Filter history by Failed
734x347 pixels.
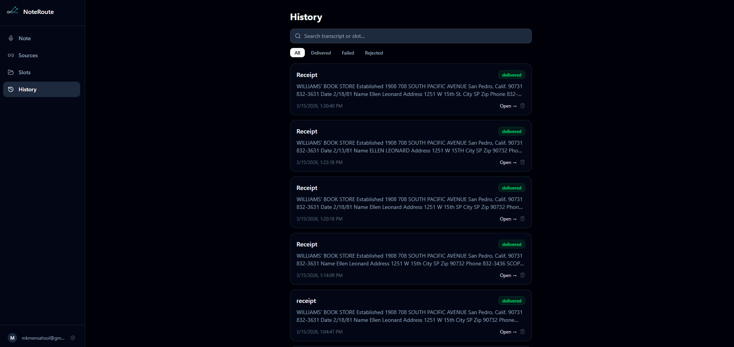(348, 53)
